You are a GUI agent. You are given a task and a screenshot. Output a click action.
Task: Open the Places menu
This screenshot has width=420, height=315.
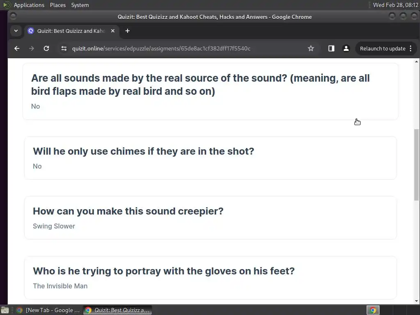coord(58,5)
